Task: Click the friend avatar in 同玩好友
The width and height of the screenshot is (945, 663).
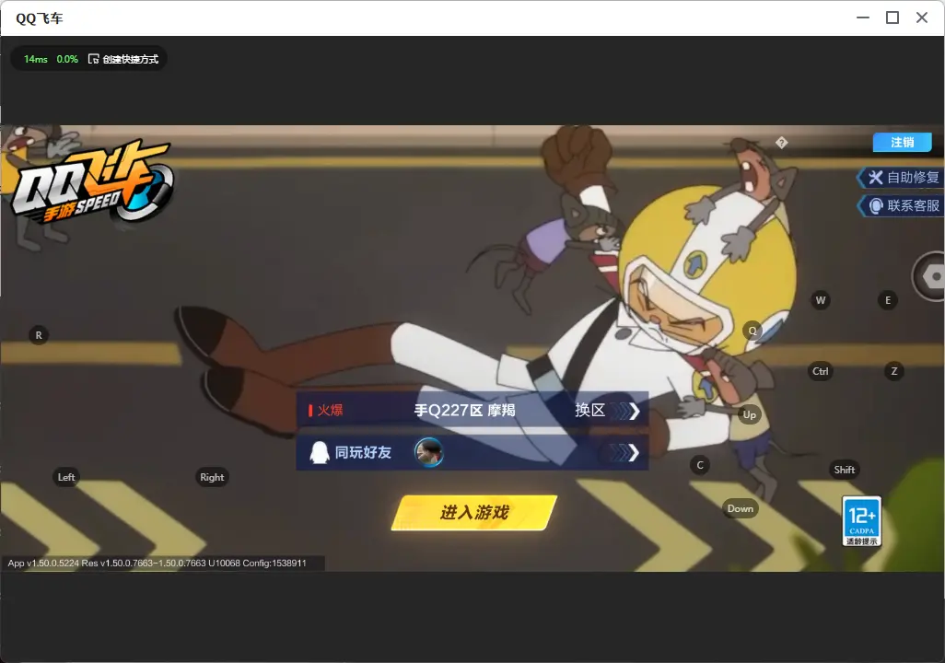Action: click(x=429, y=452)
